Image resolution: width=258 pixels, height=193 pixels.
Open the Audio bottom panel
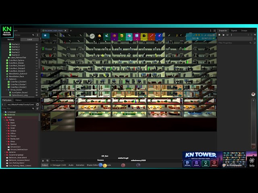pos(71,165)
